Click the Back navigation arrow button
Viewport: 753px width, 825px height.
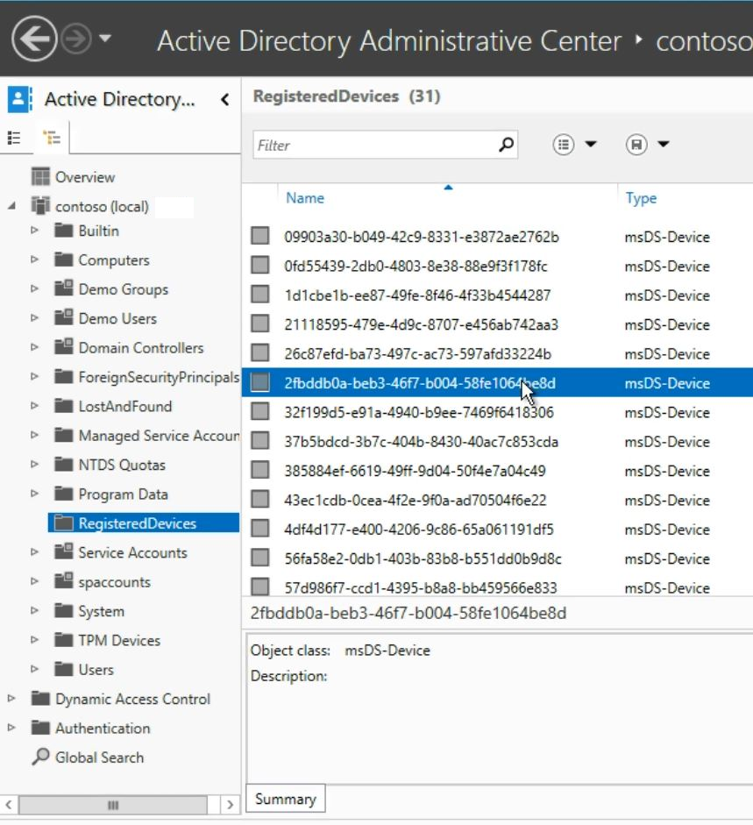pyautogui.click(x=34, y=39)
